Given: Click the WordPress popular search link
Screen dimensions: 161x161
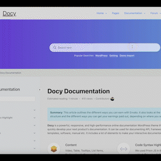Looking at the screenshot, I should 102,55.
